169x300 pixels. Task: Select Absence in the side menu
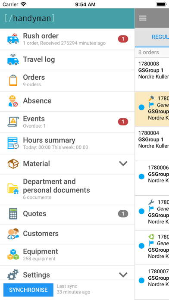[67, 101]
